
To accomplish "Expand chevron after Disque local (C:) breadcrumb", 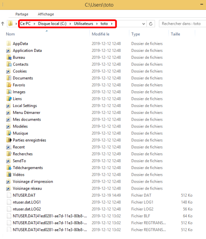I will (x=70, y=23).
